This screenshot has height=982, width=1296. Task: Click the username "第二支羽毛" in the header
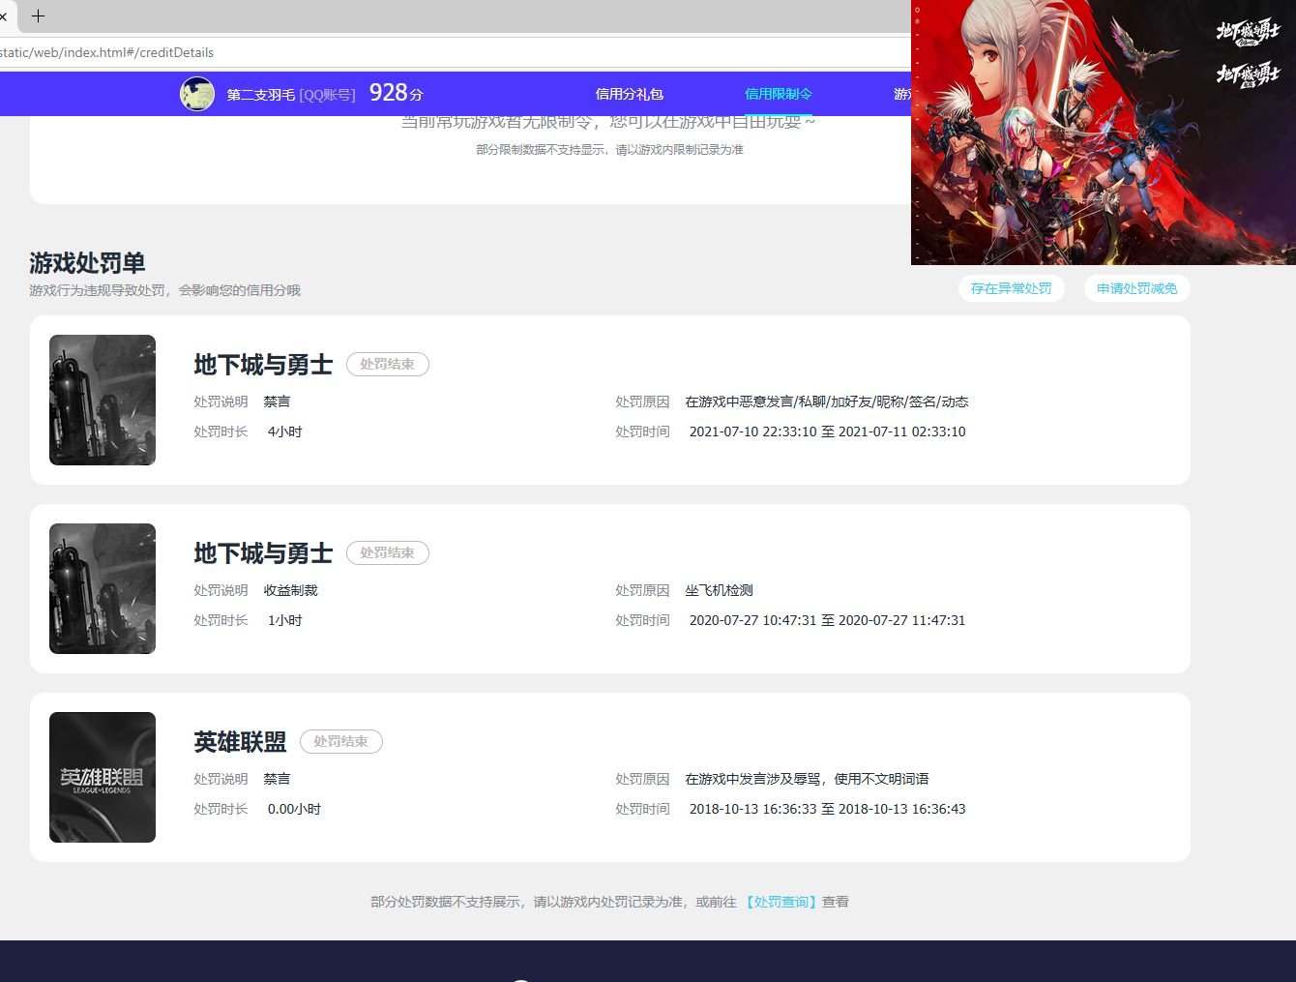(261, 95)
